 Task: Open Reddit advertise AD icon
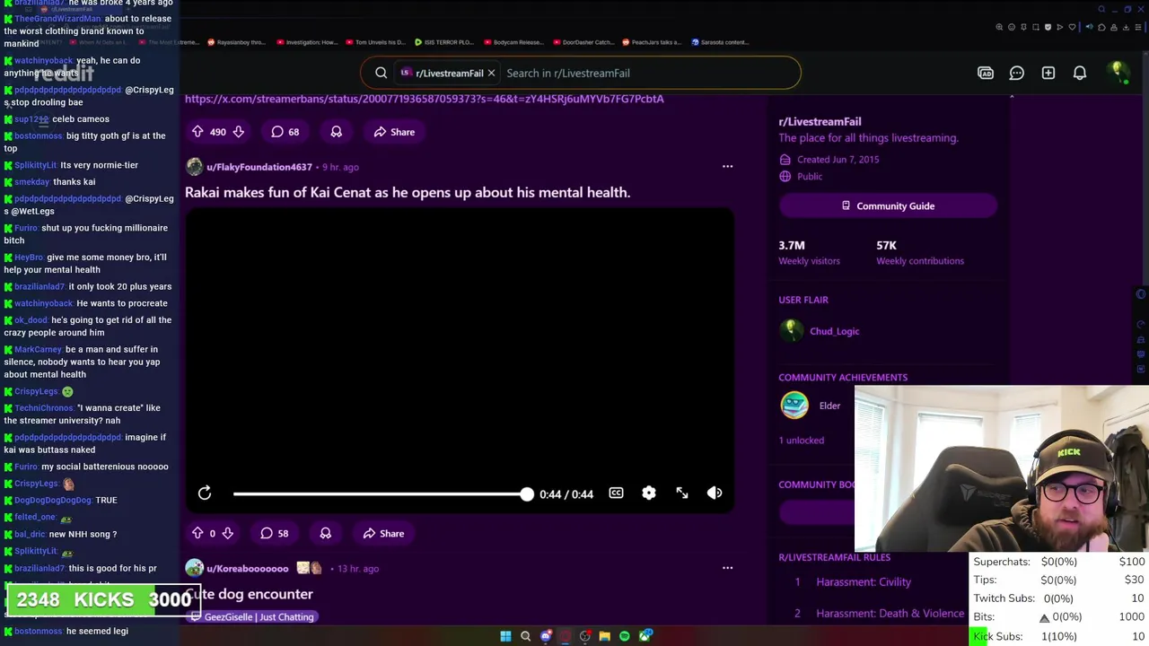[x=986, y=73]
